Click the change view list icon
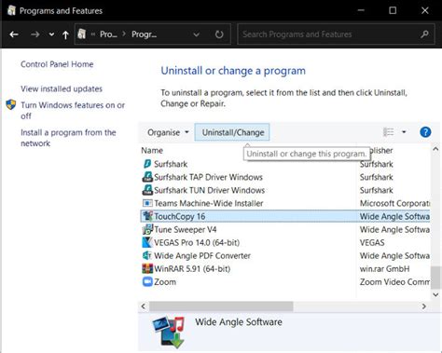This screenshot has height=353, width=442. coord(389,132)
